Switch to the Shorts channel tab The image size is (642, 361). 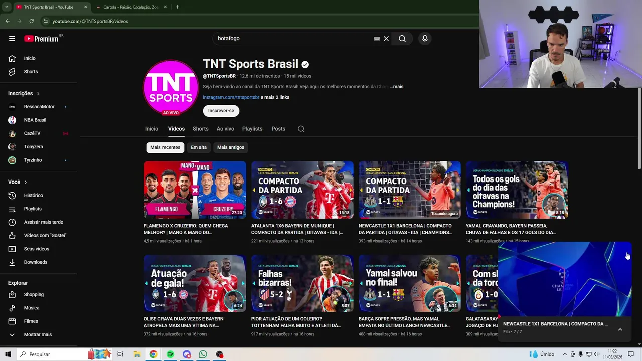(200, 129)
